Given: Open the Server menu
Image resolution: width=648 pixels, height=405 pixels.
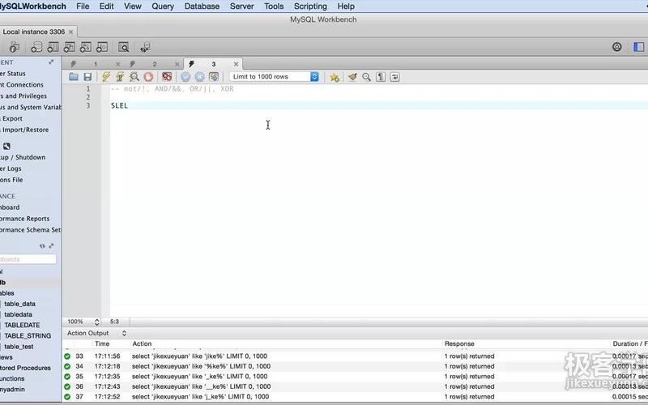Looking at the screenshot, I should pyautogui.click(x=241, y=6).
